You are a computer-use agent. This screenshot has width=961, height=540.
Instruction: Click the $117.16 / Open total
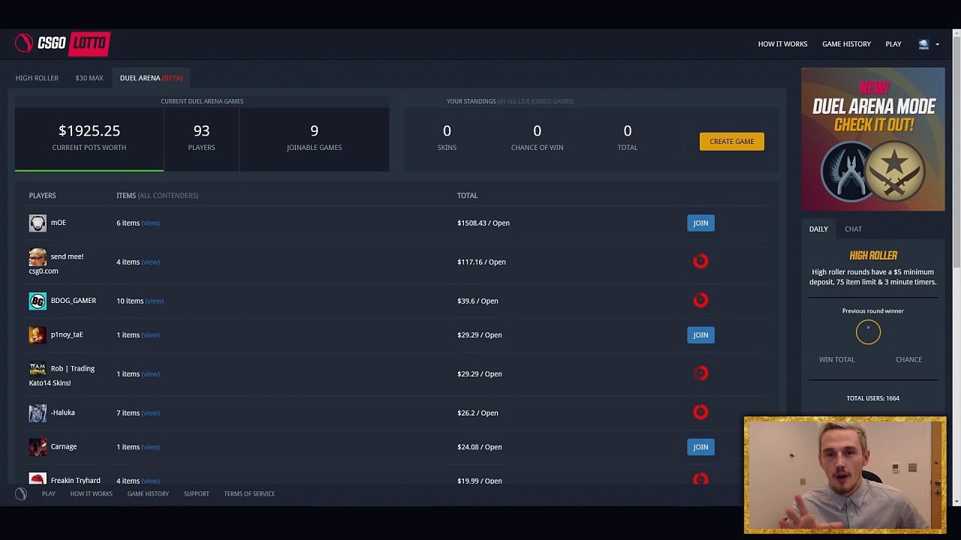coord(481,262)
